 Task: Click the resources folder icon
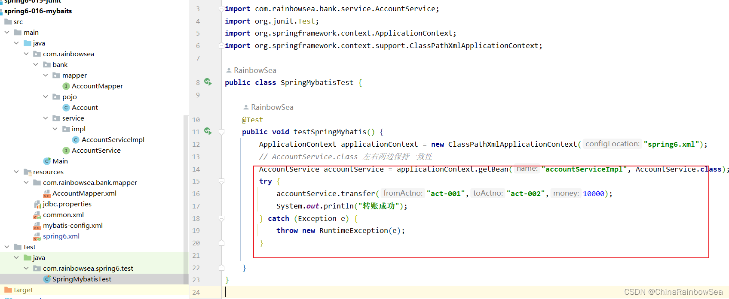28,172
